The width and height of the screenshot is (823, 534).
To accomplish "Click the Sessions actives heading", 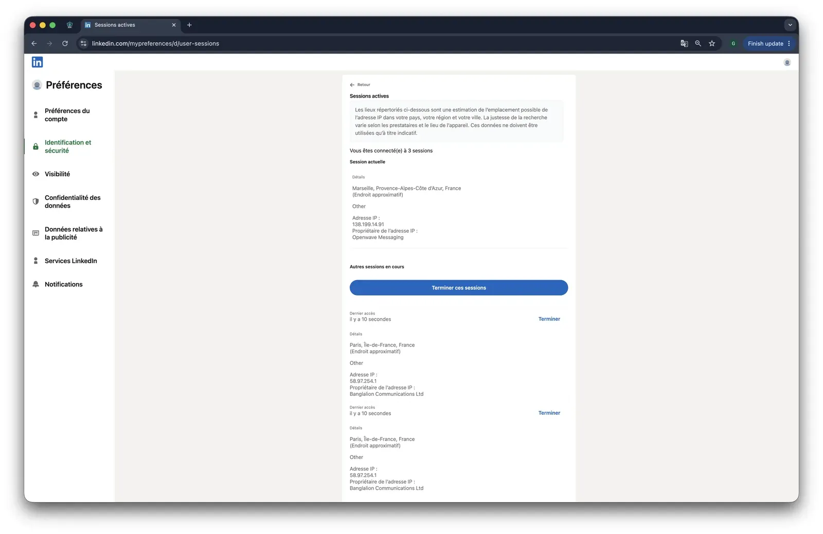I will pyautogui.click(x=369, y=96).
